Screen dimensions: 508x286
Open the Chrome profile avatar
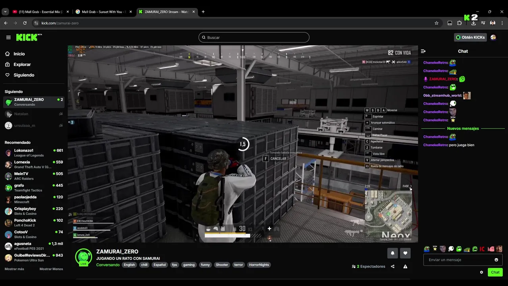(493, 23)
